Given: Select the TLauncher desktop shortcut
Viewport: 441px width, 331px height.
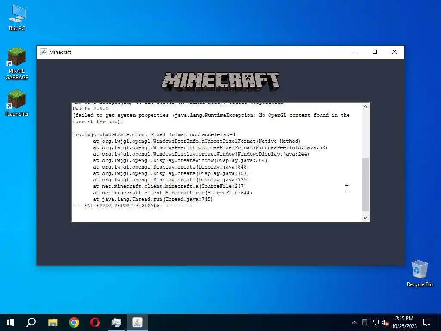Looking at the screenshot, I should 17,103.
